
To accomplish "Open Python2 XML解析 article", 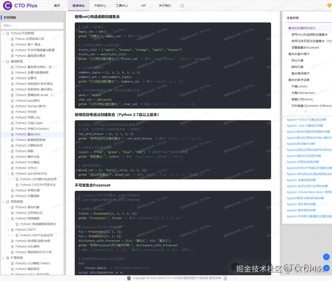I will (28, 247).
